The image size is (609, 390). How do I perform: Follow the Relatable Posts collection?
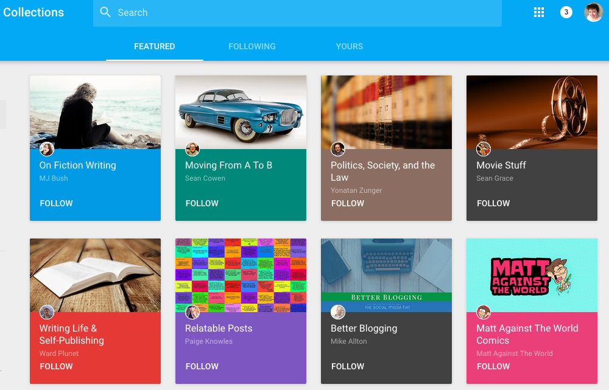click(202, 366)
